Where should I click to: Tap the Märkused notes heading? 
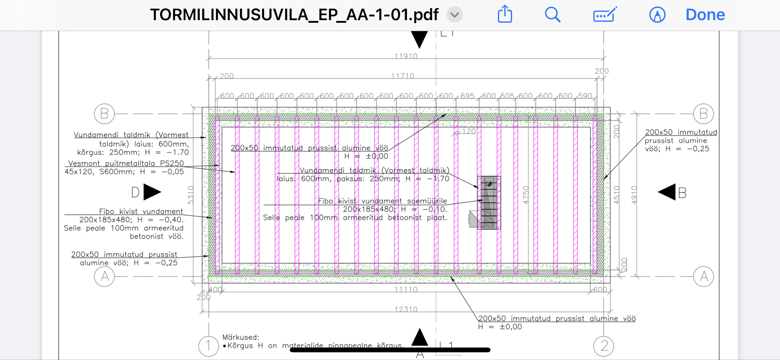pyautogui.click(x=240, y=337)
